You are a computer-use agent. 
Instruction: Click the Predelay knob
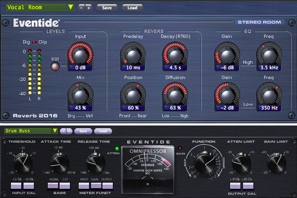(x=133, y=56)
